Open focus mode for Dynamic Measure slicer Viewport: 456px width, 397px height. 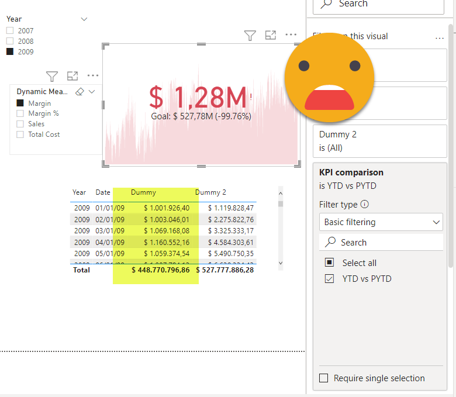72,75
